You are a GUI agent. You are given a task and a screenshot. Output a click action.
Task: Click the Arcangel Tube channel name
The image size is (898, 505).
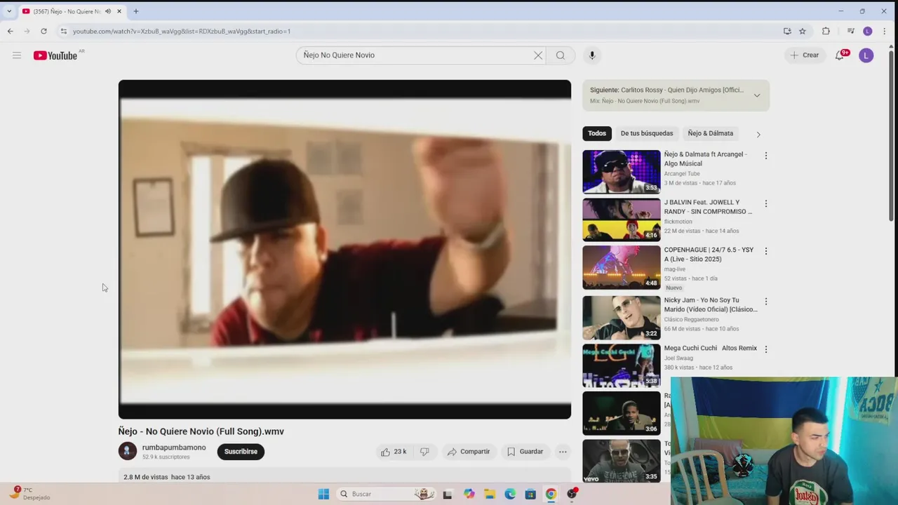(x=682, y=173)
